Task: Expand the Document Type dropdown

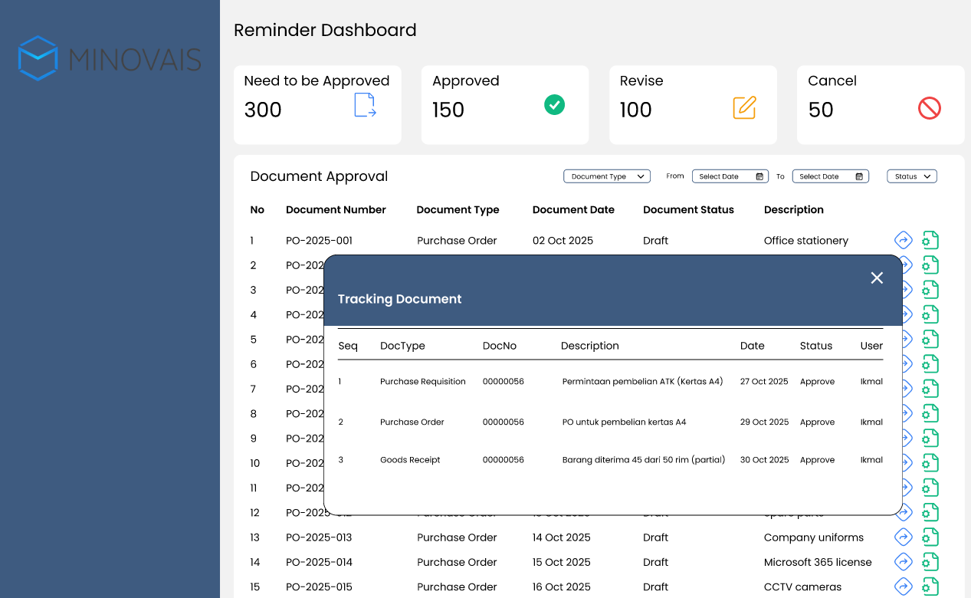Action: point(606,176)
